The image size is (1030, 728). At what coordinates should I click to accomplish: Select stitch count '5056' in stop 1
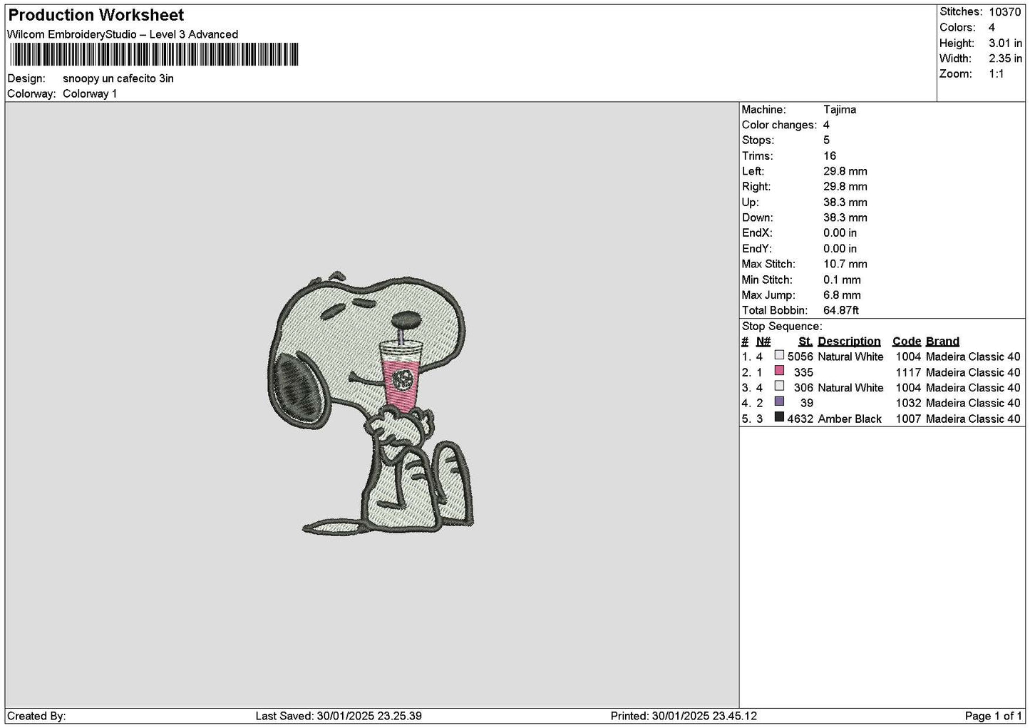click(800, 357)
